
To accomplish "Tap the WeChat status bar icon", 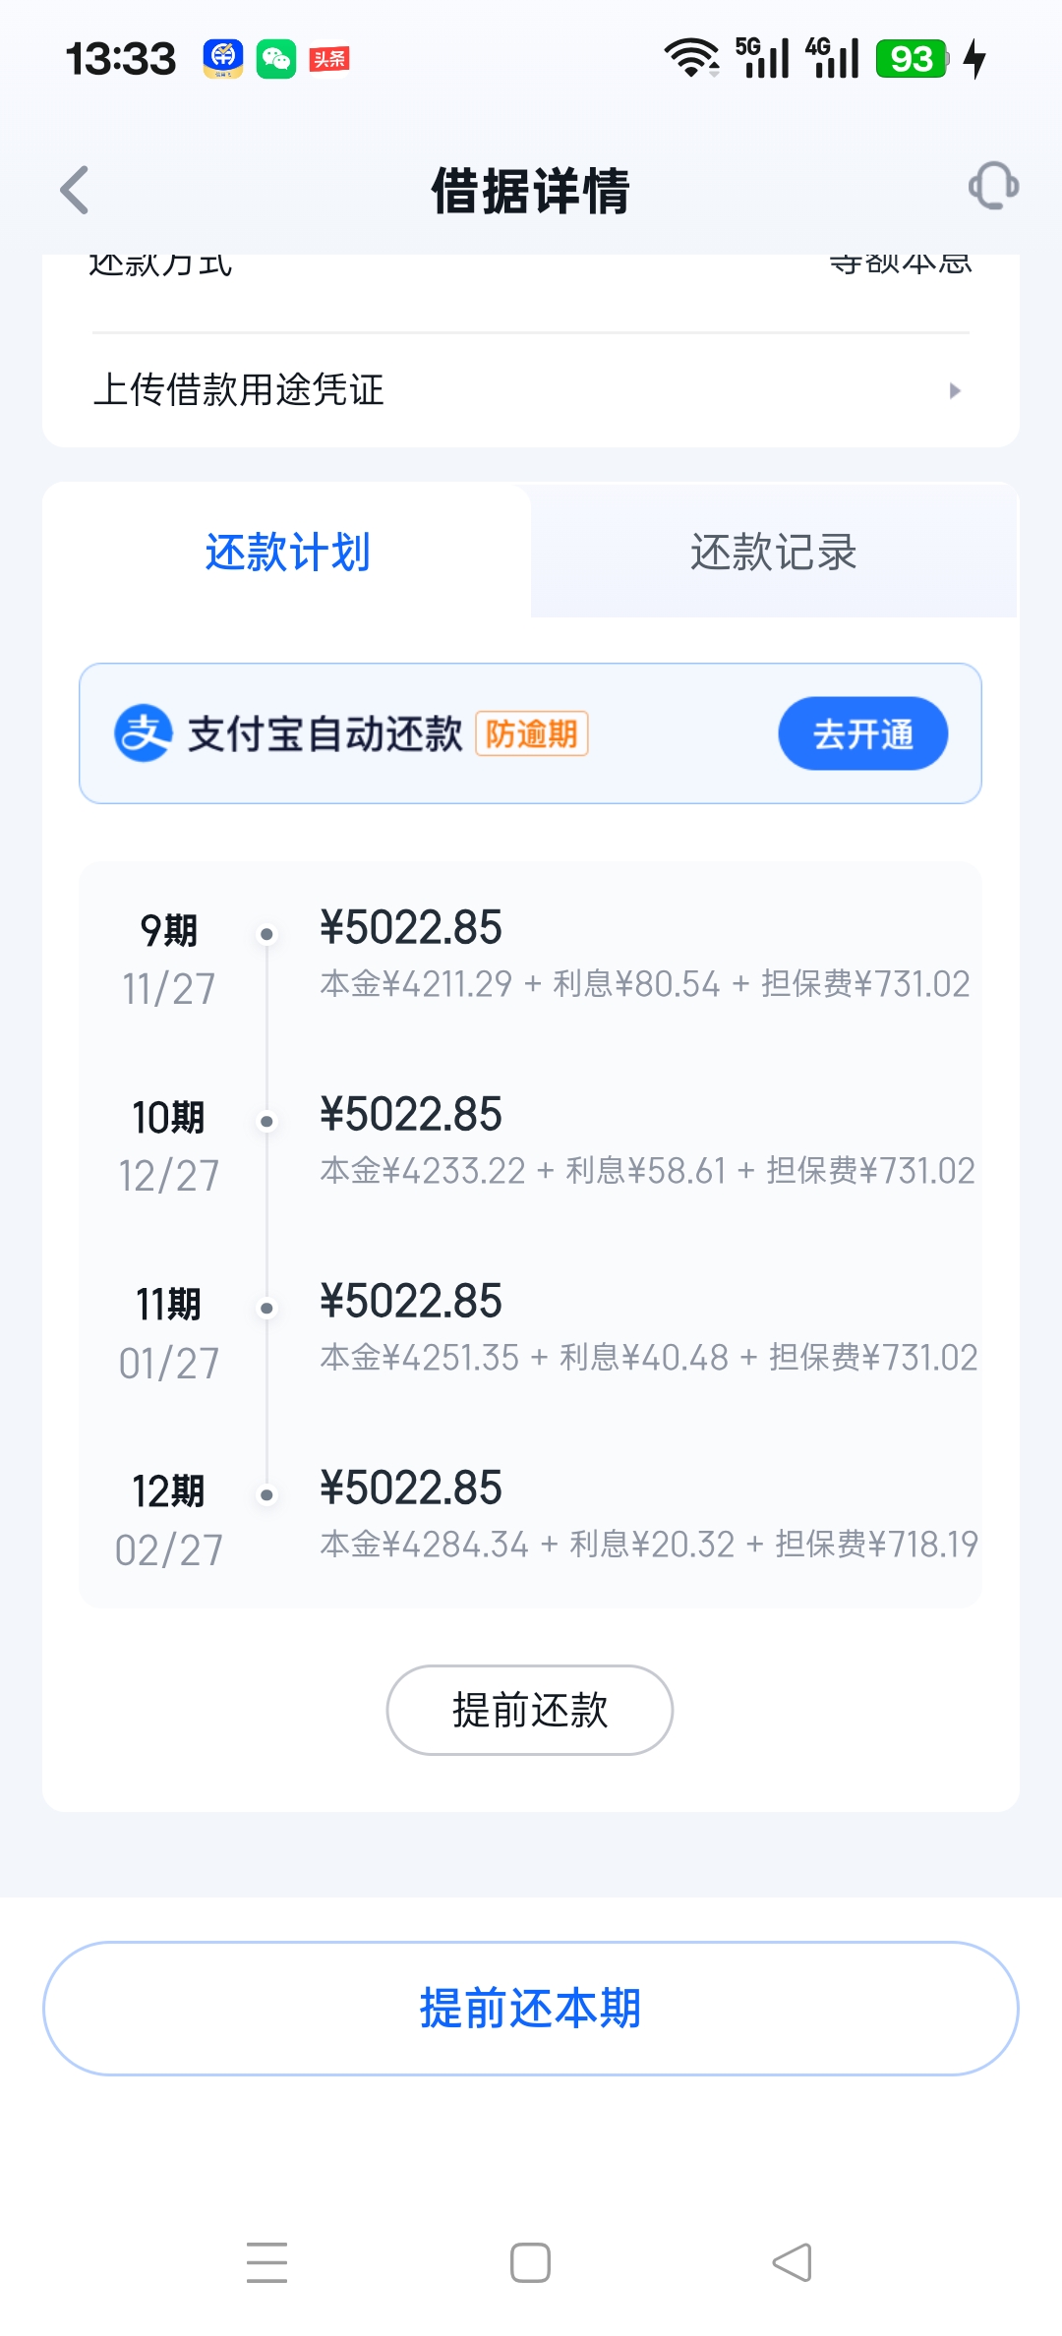I will point(276,59).
